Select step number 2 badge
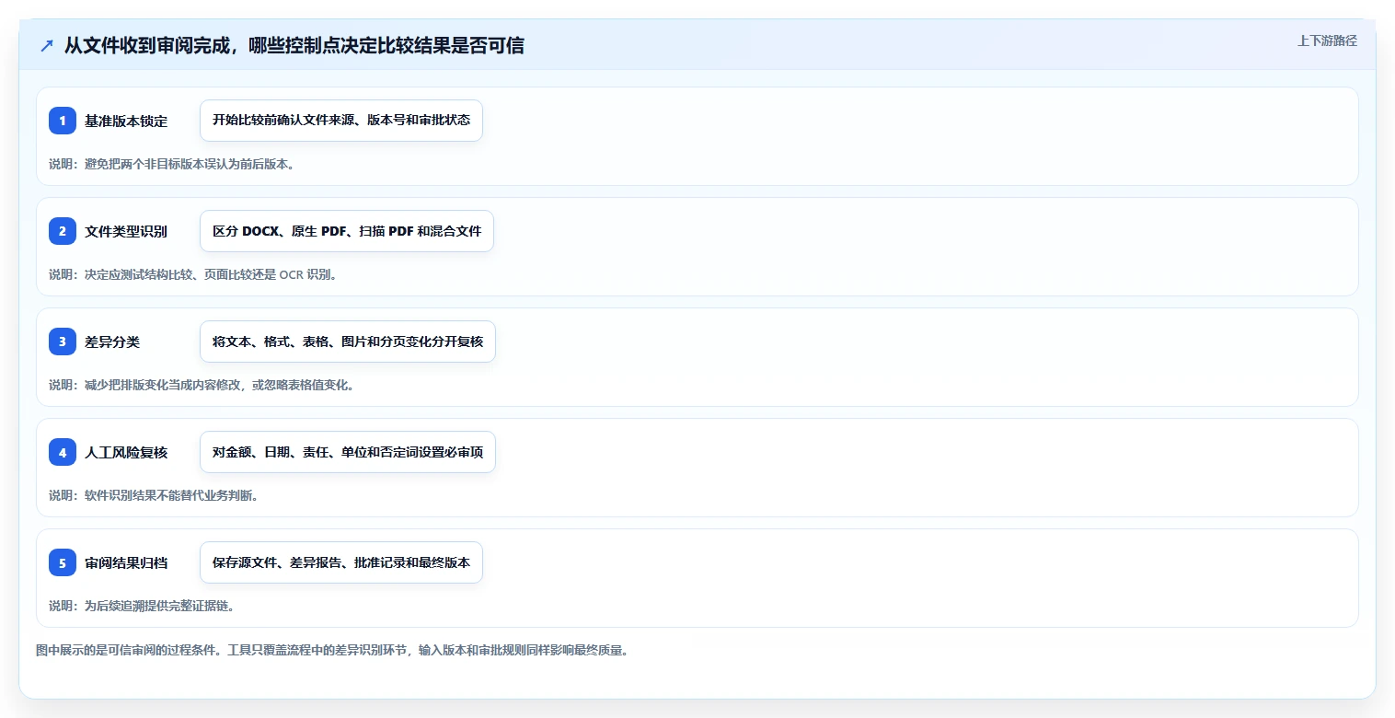The width and height of the screenshot is (1395, 718). pyautogui.click(x=63, y=231)
